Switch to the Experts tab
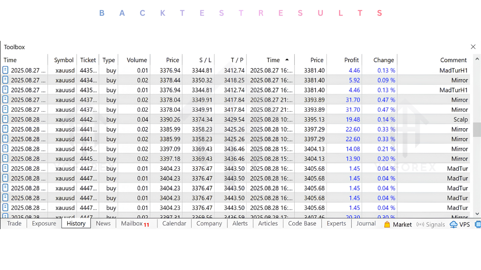Image resolution: width=481 pixels, height=270 pixels. [x=336, y=223]
